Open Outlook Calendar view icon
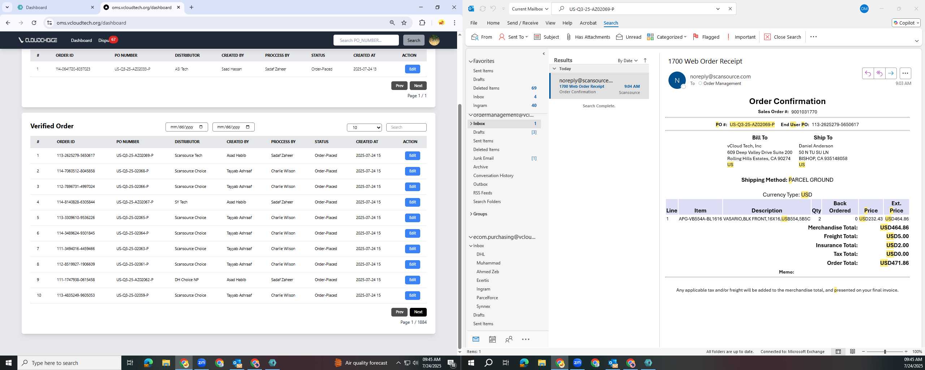 click(492, 339)
